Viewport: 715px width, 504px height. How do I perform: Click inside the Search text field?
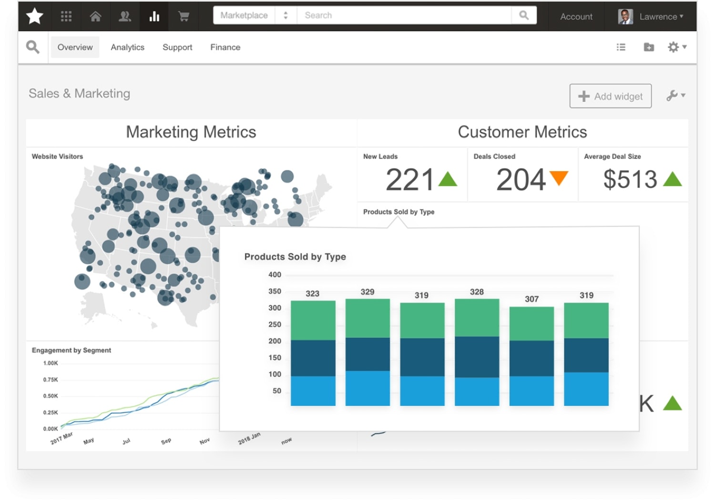pos(405,15)
